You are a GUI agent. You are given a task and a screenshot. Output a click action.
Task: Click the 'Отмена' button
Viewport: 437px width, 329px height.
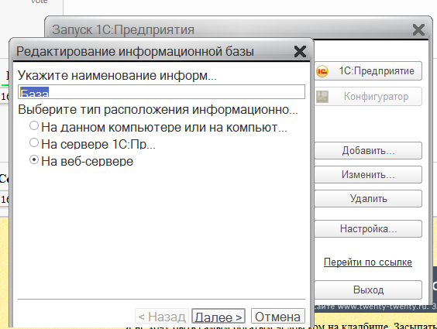(x=277, y=317)
